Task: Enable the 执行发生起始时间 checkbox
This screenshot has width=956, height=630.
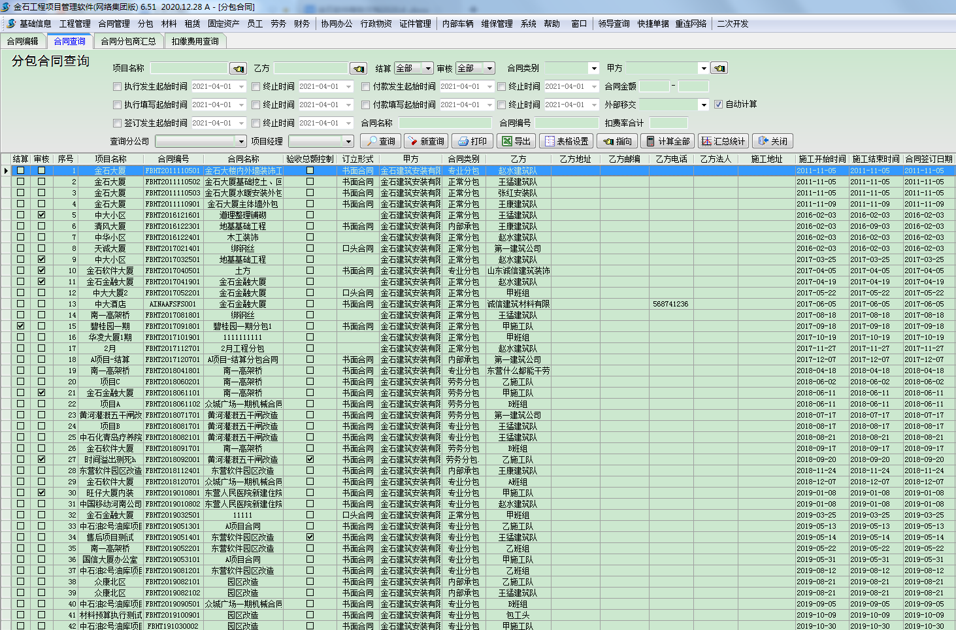Action: (118, 86)
